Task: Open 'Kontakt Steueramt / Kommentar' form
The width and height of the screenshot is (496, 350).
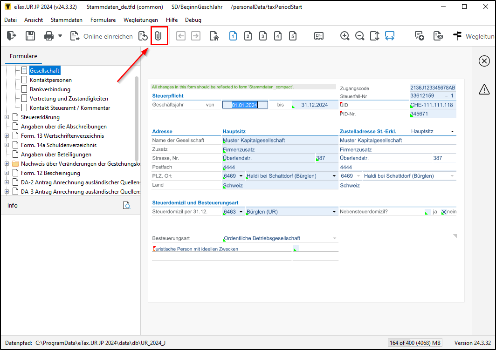Action: [x=70, y=108]
